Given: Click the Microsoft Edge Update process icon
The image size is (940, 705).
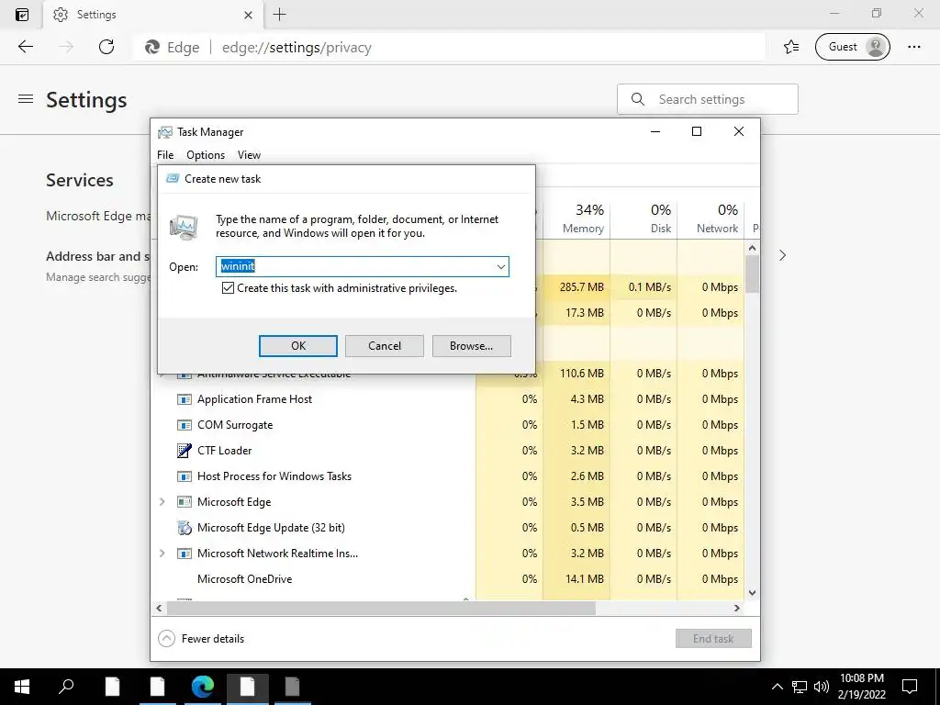Looking at the screenshot, I should [x=185, y=528].
